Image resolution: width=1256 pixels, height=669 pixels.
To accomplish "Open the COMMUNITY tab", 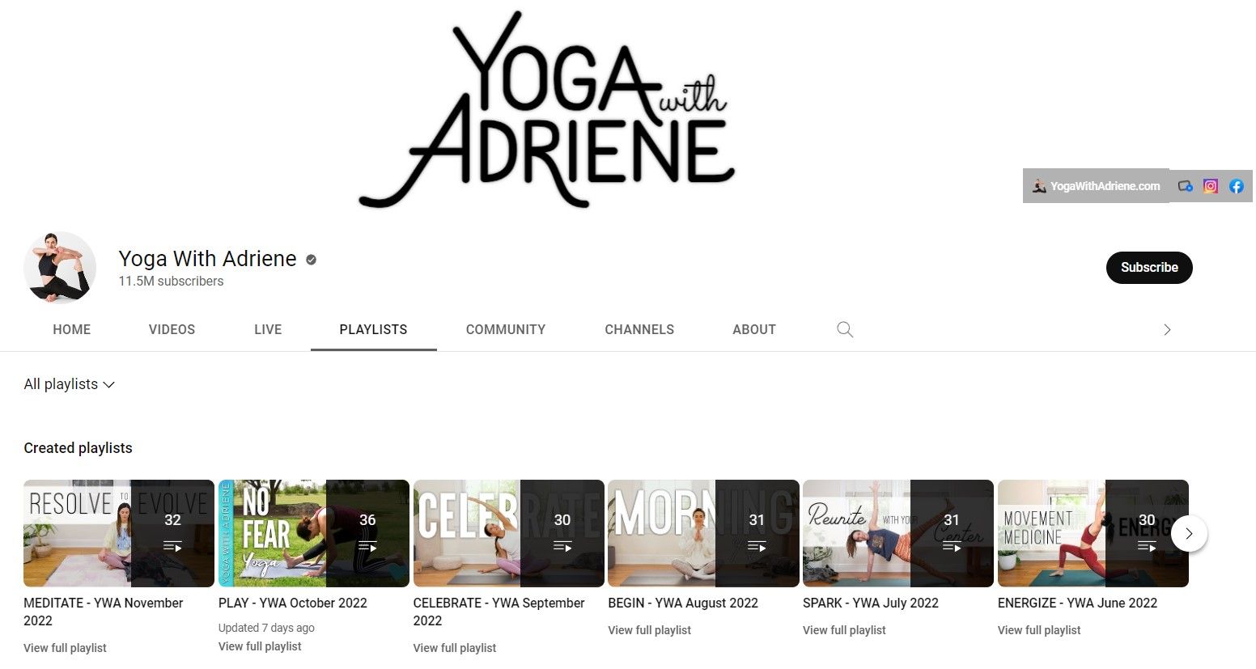I will coord(506,329).
